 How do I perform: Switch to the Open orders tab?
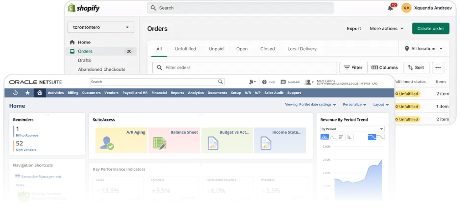pyautogui.click(x=242, y=49)
